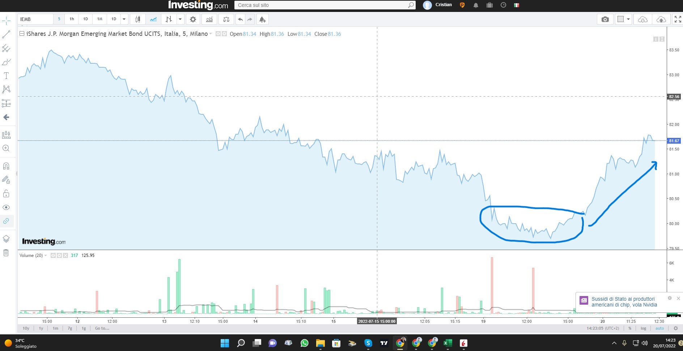Image resolution: width=683 pixels, height=351 pixels.
Task: Toggle the sync drawings link icon
Action: 6,221
